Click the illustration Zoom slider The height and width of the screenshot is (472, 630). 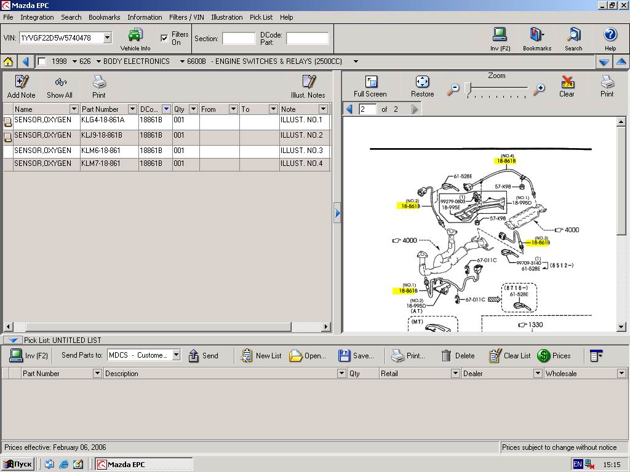pos(468,89)
